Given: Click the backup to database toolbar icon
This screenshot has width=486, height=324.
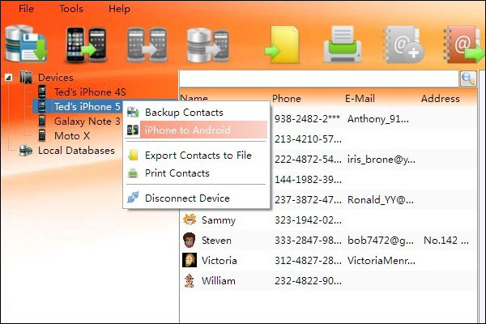Looking at the screenshot, I should click(26, 44).
